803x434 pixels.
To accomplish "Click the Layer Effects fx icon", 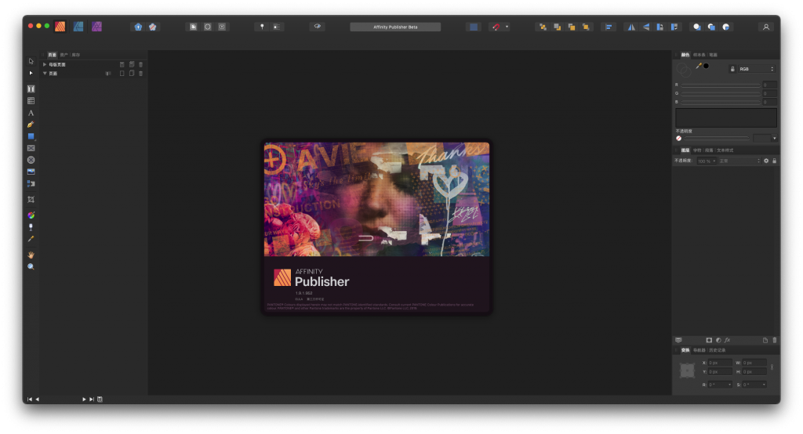I will tap(727, 340).
